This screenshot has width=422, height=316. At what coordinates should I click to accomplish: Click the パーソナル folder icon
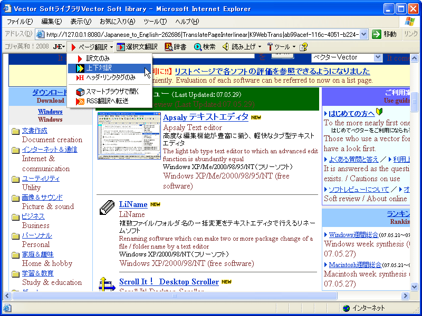pyautogui.click(x=16, y=236)
